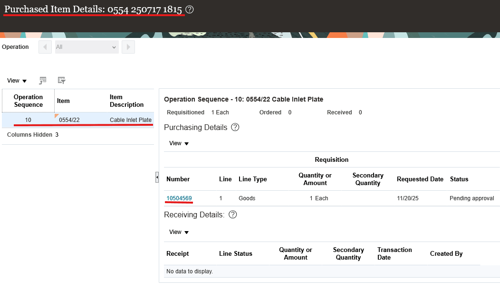Open the Operation dropdown showing All

87,47
